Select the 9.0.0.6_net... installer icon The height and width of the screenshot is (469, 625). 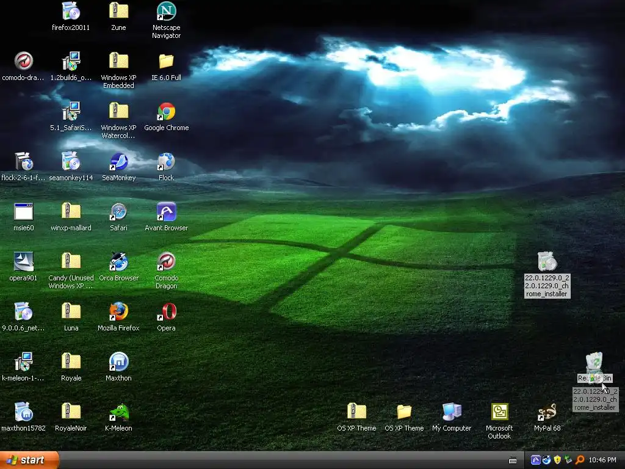coord(24,312)
